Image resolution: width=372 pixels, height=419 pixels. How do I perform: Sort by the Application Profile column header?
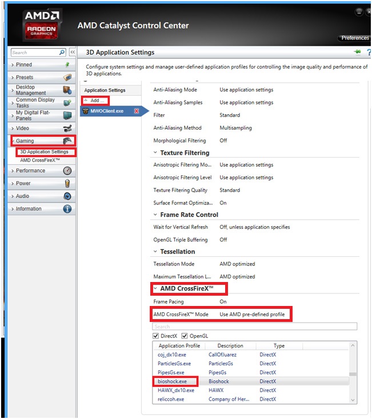[179, 346]
